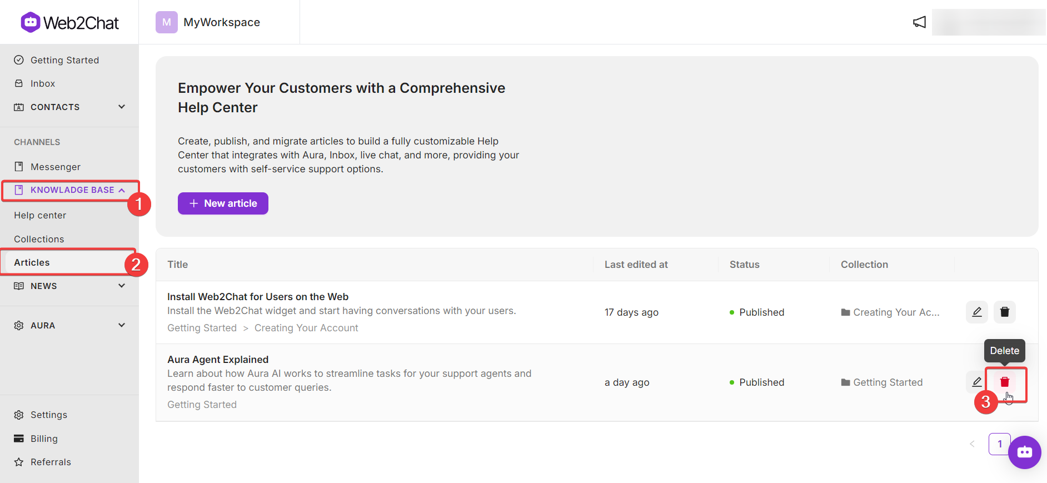Open announcements megaphone icon
The height and width of the screenshot is (483, 1047).
pos(920,22)
